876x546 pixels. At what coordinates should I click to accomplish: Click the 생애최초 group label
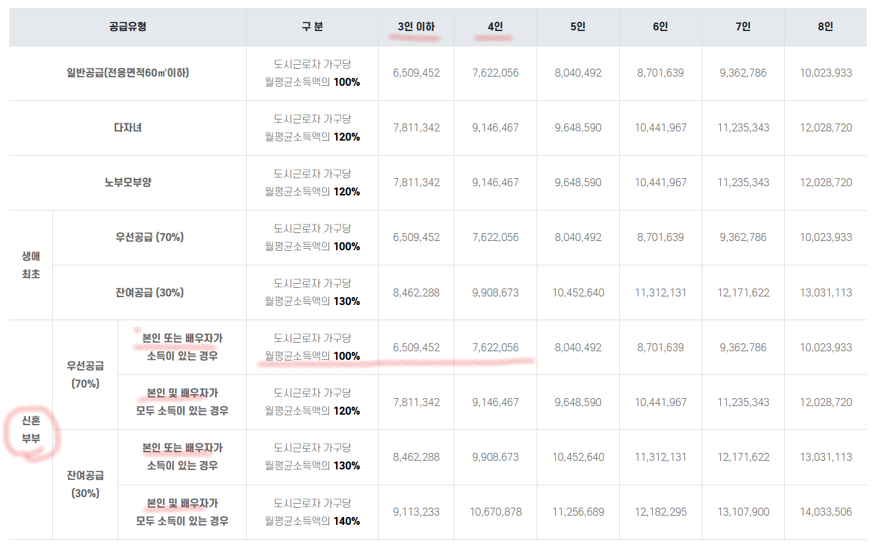[x=29, y=264]
